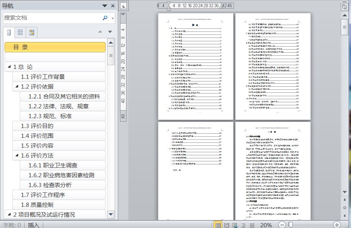Select Web Layout view icon
Screen dimensions: 351x228
235,225
